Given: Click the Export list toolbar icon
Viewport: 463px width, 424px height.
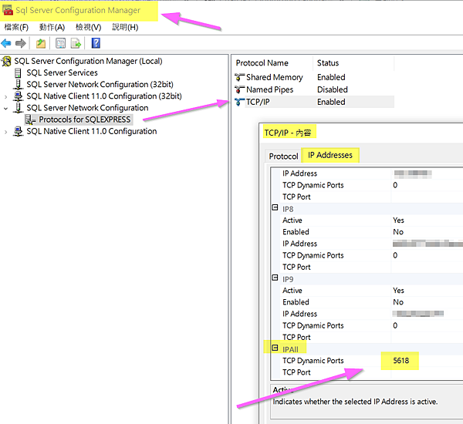Looking at the screenshot, I should tap(76, 43).
